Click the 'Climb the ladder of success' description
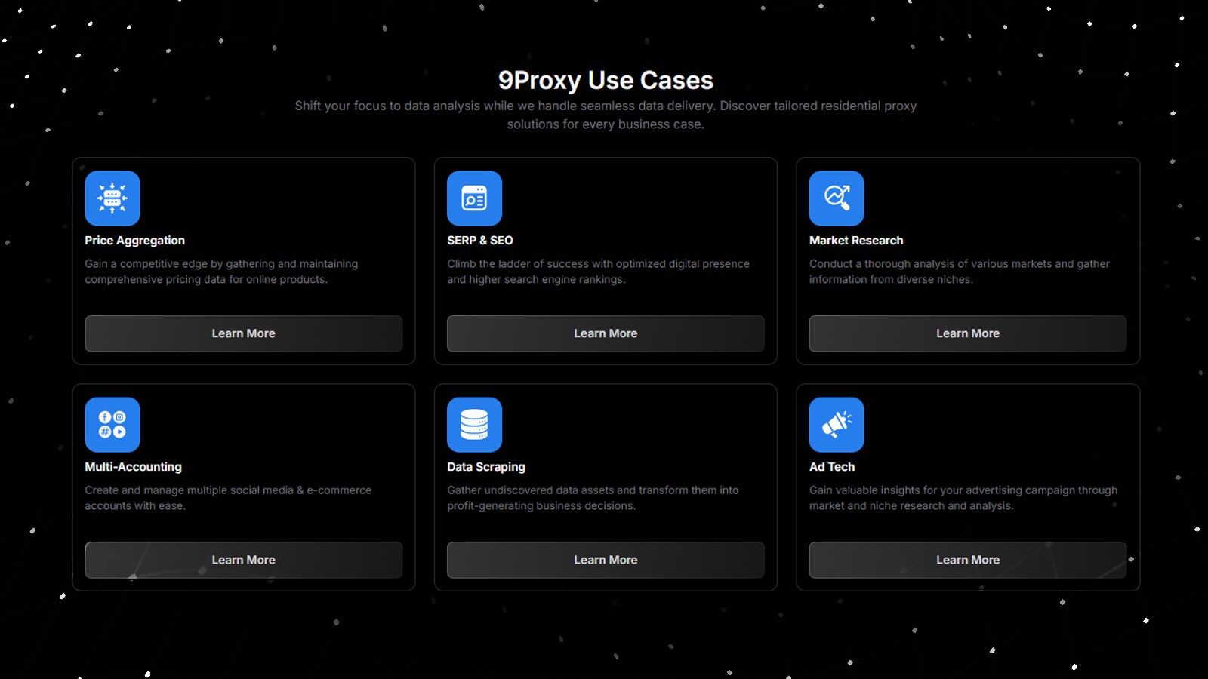1208x679 pixels. click(x=598, y=272)
